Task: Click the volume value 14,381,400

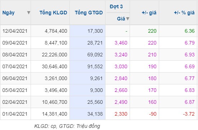Action: point(54,114)
